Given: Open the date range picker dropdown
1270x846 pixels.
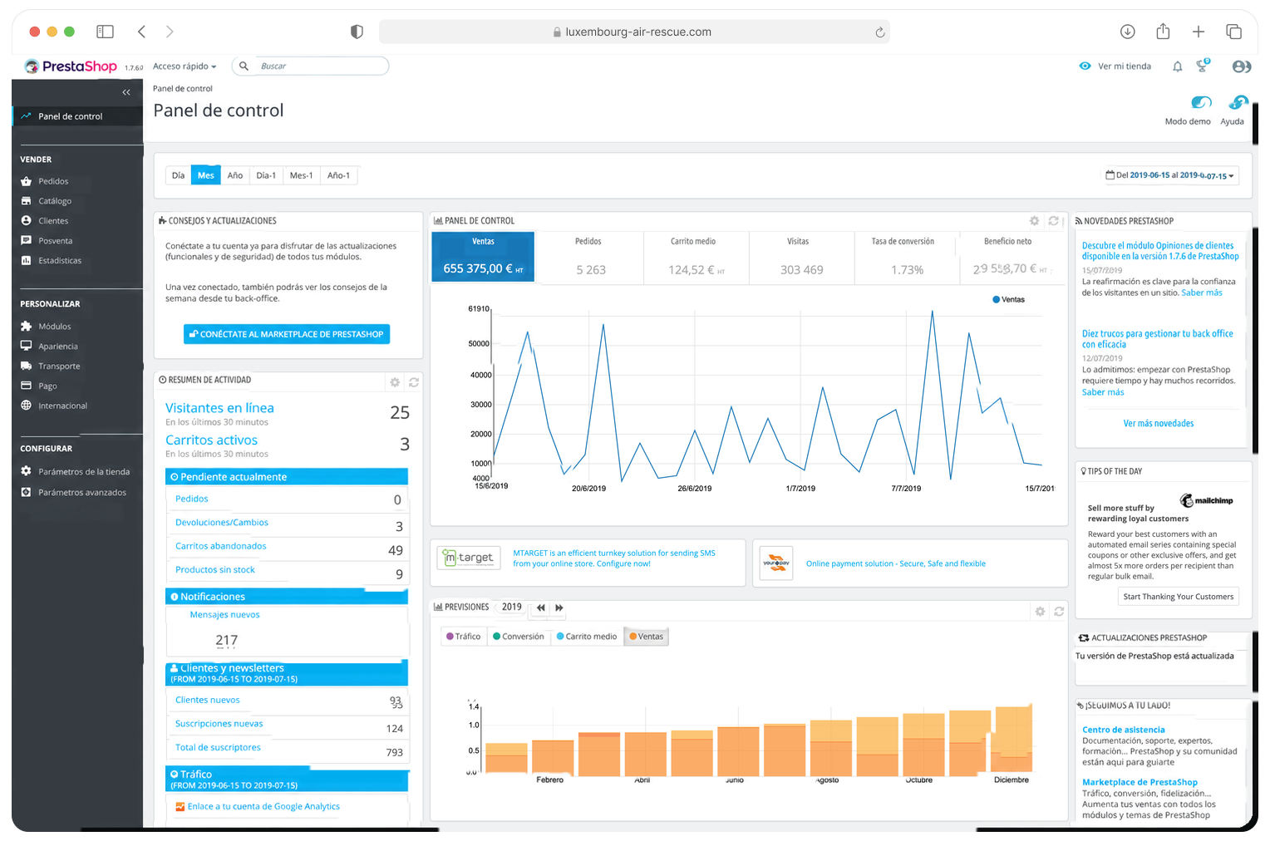Looking at the screenshot, I should coord(1169,175).
